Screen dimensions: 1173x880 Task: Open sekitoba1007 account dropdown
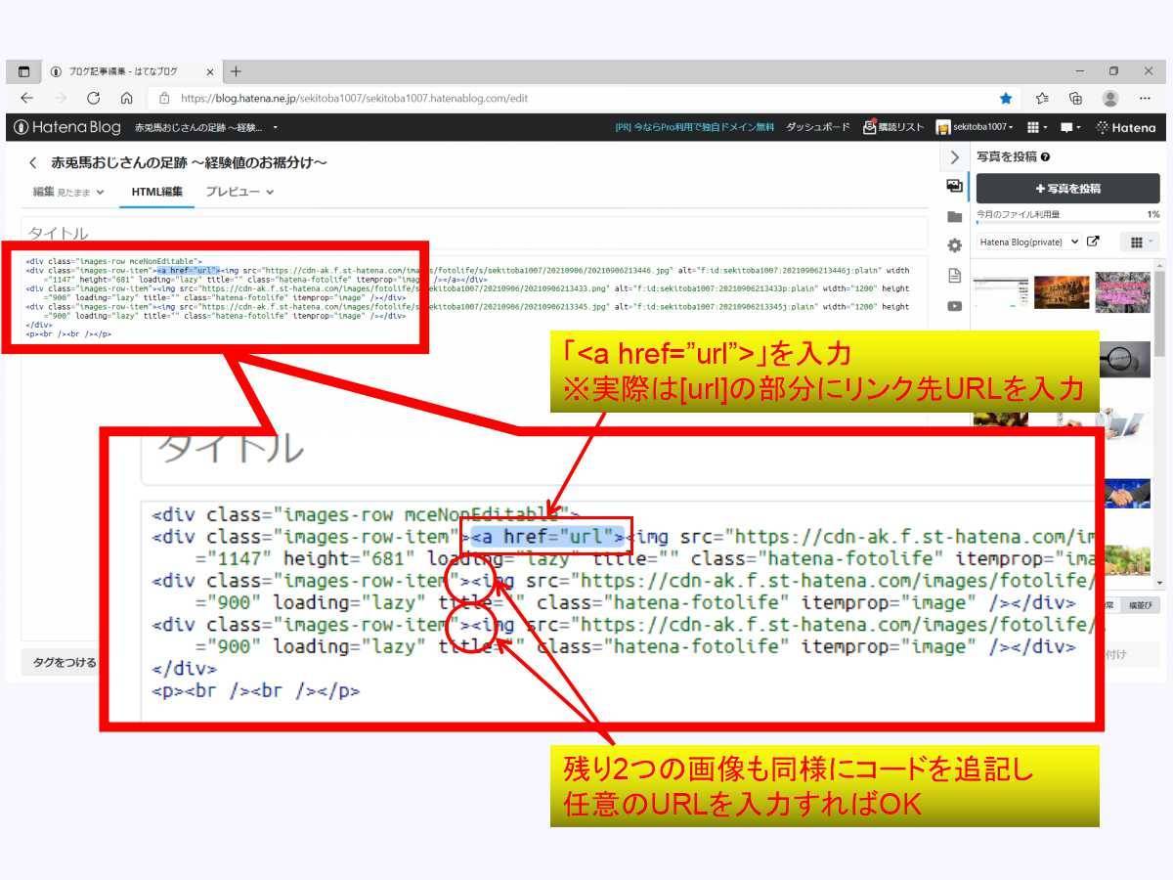[975, 127]
